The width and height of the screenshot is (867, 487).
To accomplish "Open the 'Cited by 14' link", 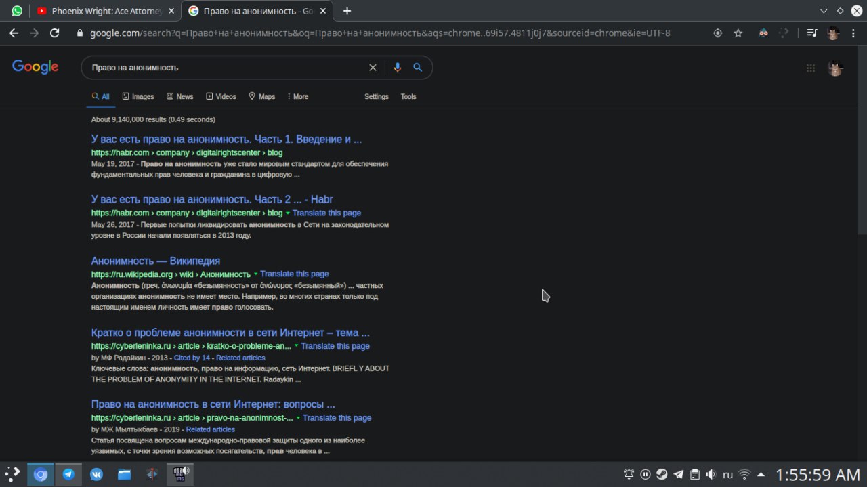I will (192, 358).
